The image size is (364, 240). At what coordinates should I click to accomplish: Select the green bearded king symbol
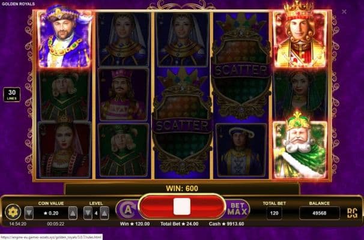click(x=300, y=147)
